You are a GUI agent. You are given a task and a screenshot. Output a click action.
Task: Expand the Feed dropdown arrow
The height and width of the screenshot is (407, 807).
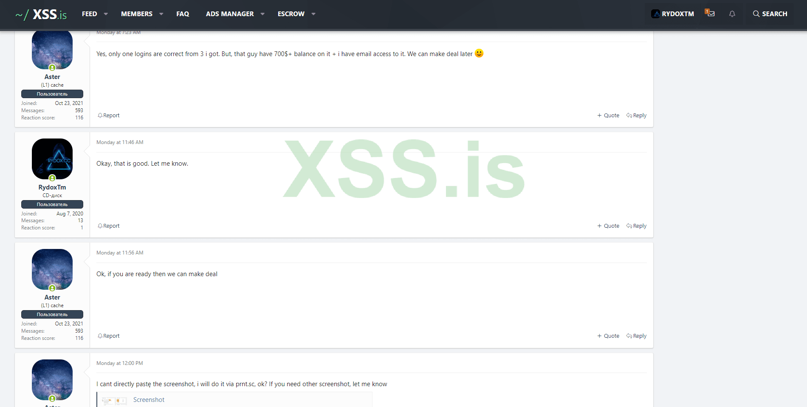click(106, 14)
